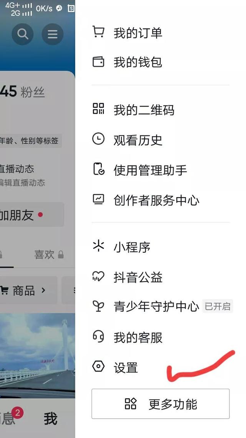Tap the shopping cart icon for 我的订单
The height and width of the screenshot is (438, 246).
pyautogui.click(x=98, y=32)
